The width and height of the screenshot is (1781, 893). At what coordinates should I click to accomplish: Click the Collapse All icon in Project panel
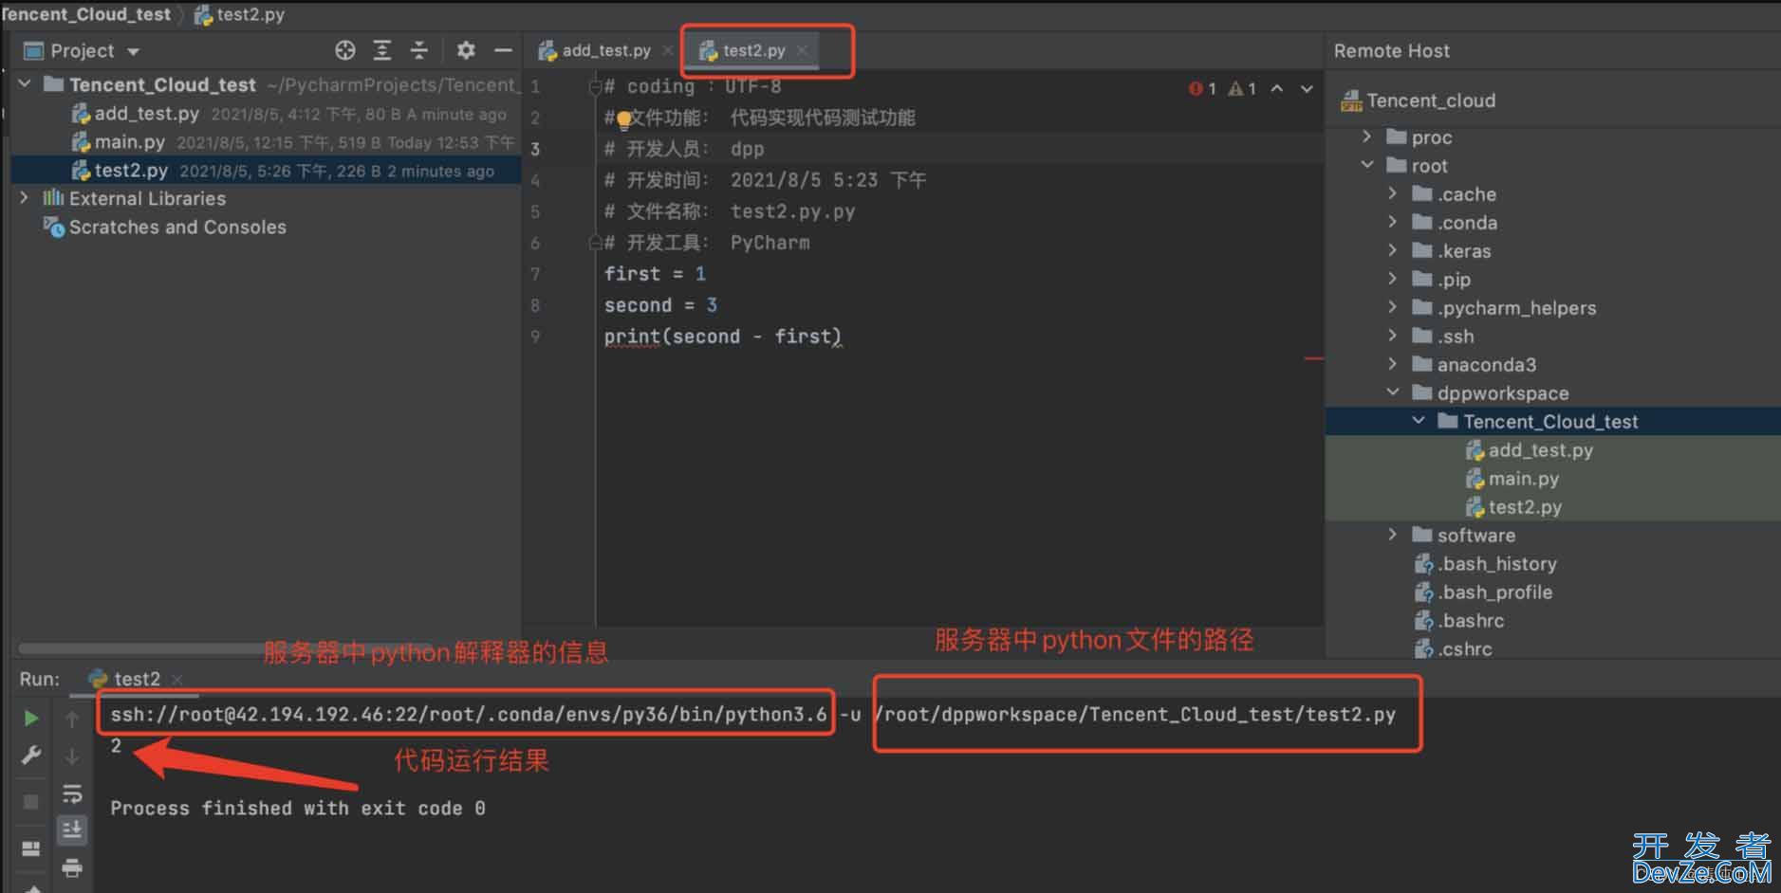point(419,50)
